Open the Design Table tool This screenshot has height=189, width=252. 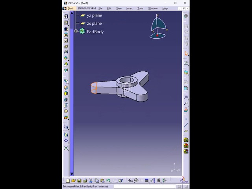(146, 181)
